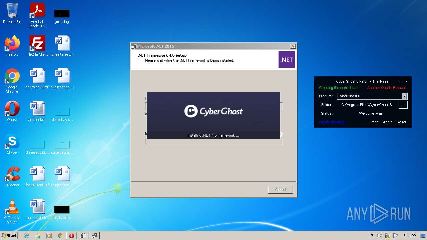Image resolution: width=427 pixels, height=240 pixels.
Task: Select the arefeed.rtf document
Action: 37,111
